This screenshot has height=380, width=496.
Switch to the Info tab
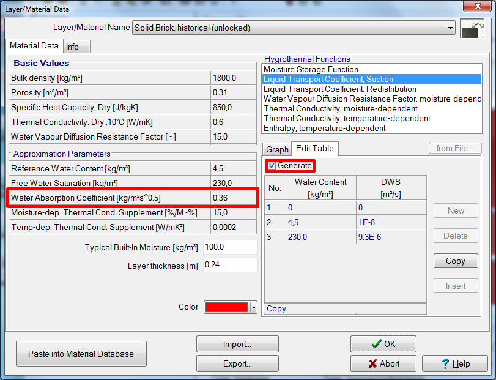pos(75,47)
